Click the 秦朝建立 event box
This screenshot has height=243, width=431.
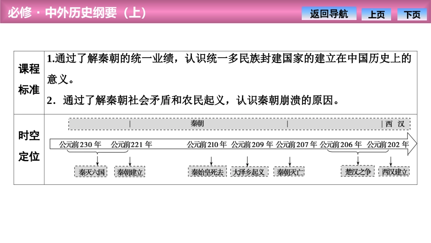click(130, 172)
